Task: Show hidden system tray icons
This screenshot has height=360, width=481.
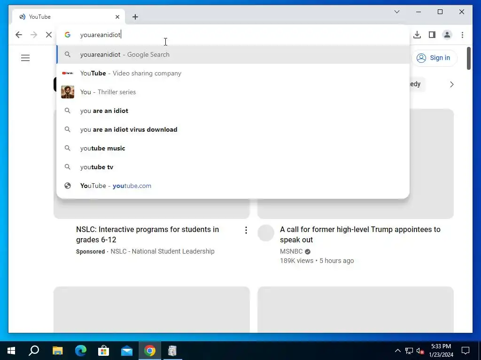Action: pyautogui.click(x=397, y=351)
